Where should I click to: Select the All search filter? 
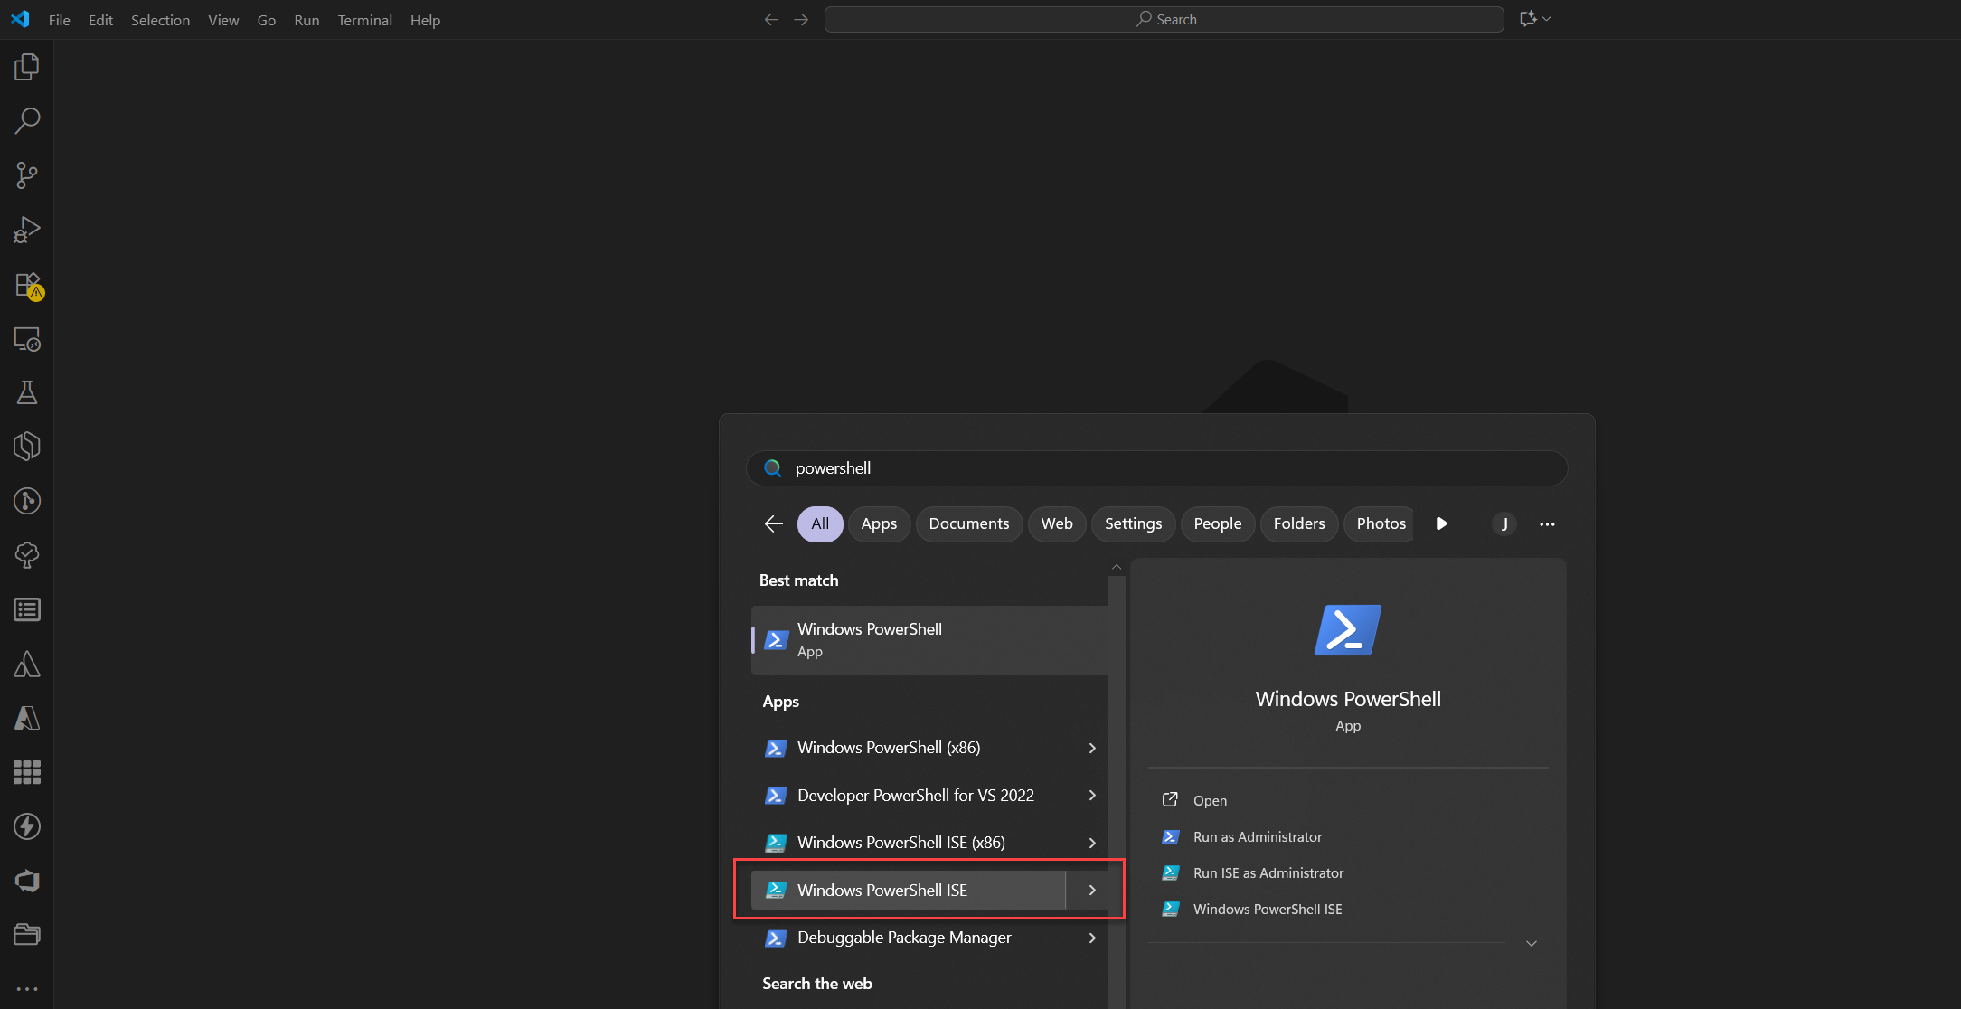point(819,523)
